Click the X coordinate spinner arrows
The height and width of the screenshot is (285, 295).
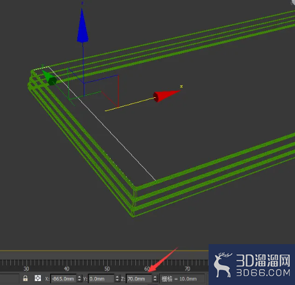pyautogui.click(x=79, y=279)
